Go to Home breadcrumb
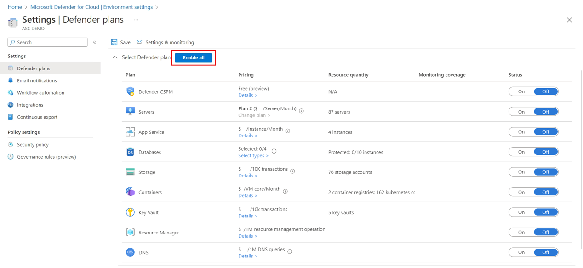The width and height of the screenshot is (583, 268). coord(15,7)
